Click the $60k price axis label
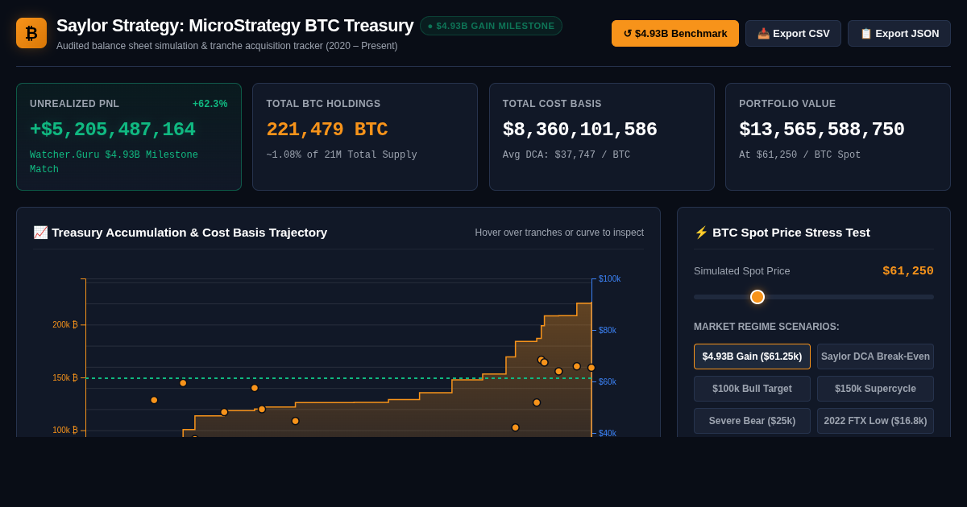 tap(607, 381)
